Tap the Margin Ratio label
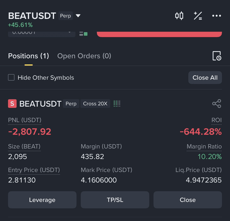This screenshot has width=230, height=221. (x=204, y=146)
